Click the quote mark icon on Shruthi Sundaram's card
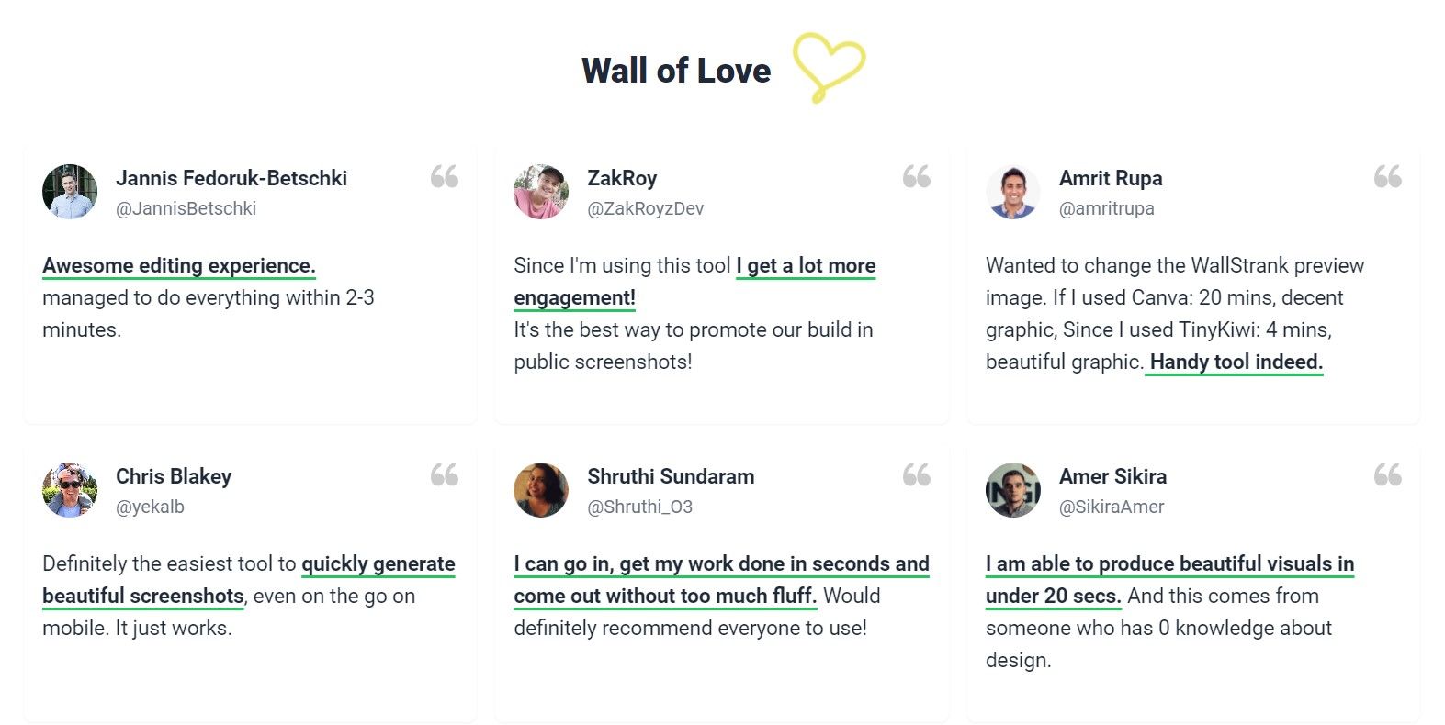 pyautogui.click(x=917, y=474)
